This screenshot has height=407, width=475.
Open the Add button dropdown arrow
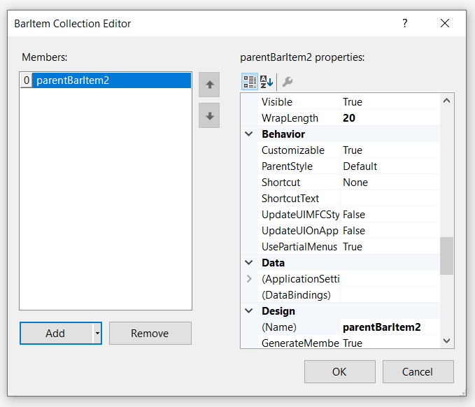98,334
